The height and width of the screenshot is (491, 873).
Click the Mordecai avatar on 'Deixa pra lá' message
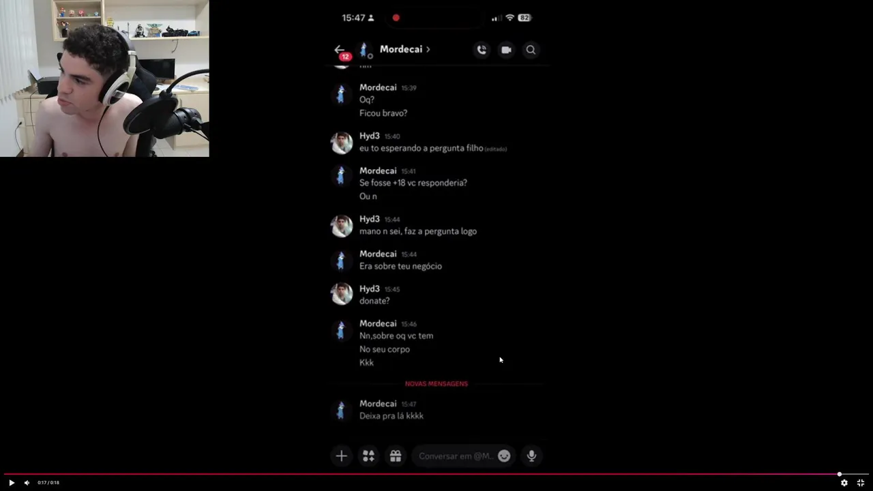pos(341,409)
